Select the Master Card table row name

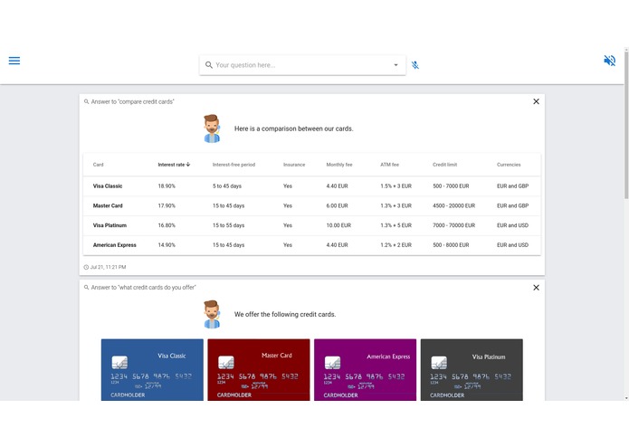pos(108,205)
